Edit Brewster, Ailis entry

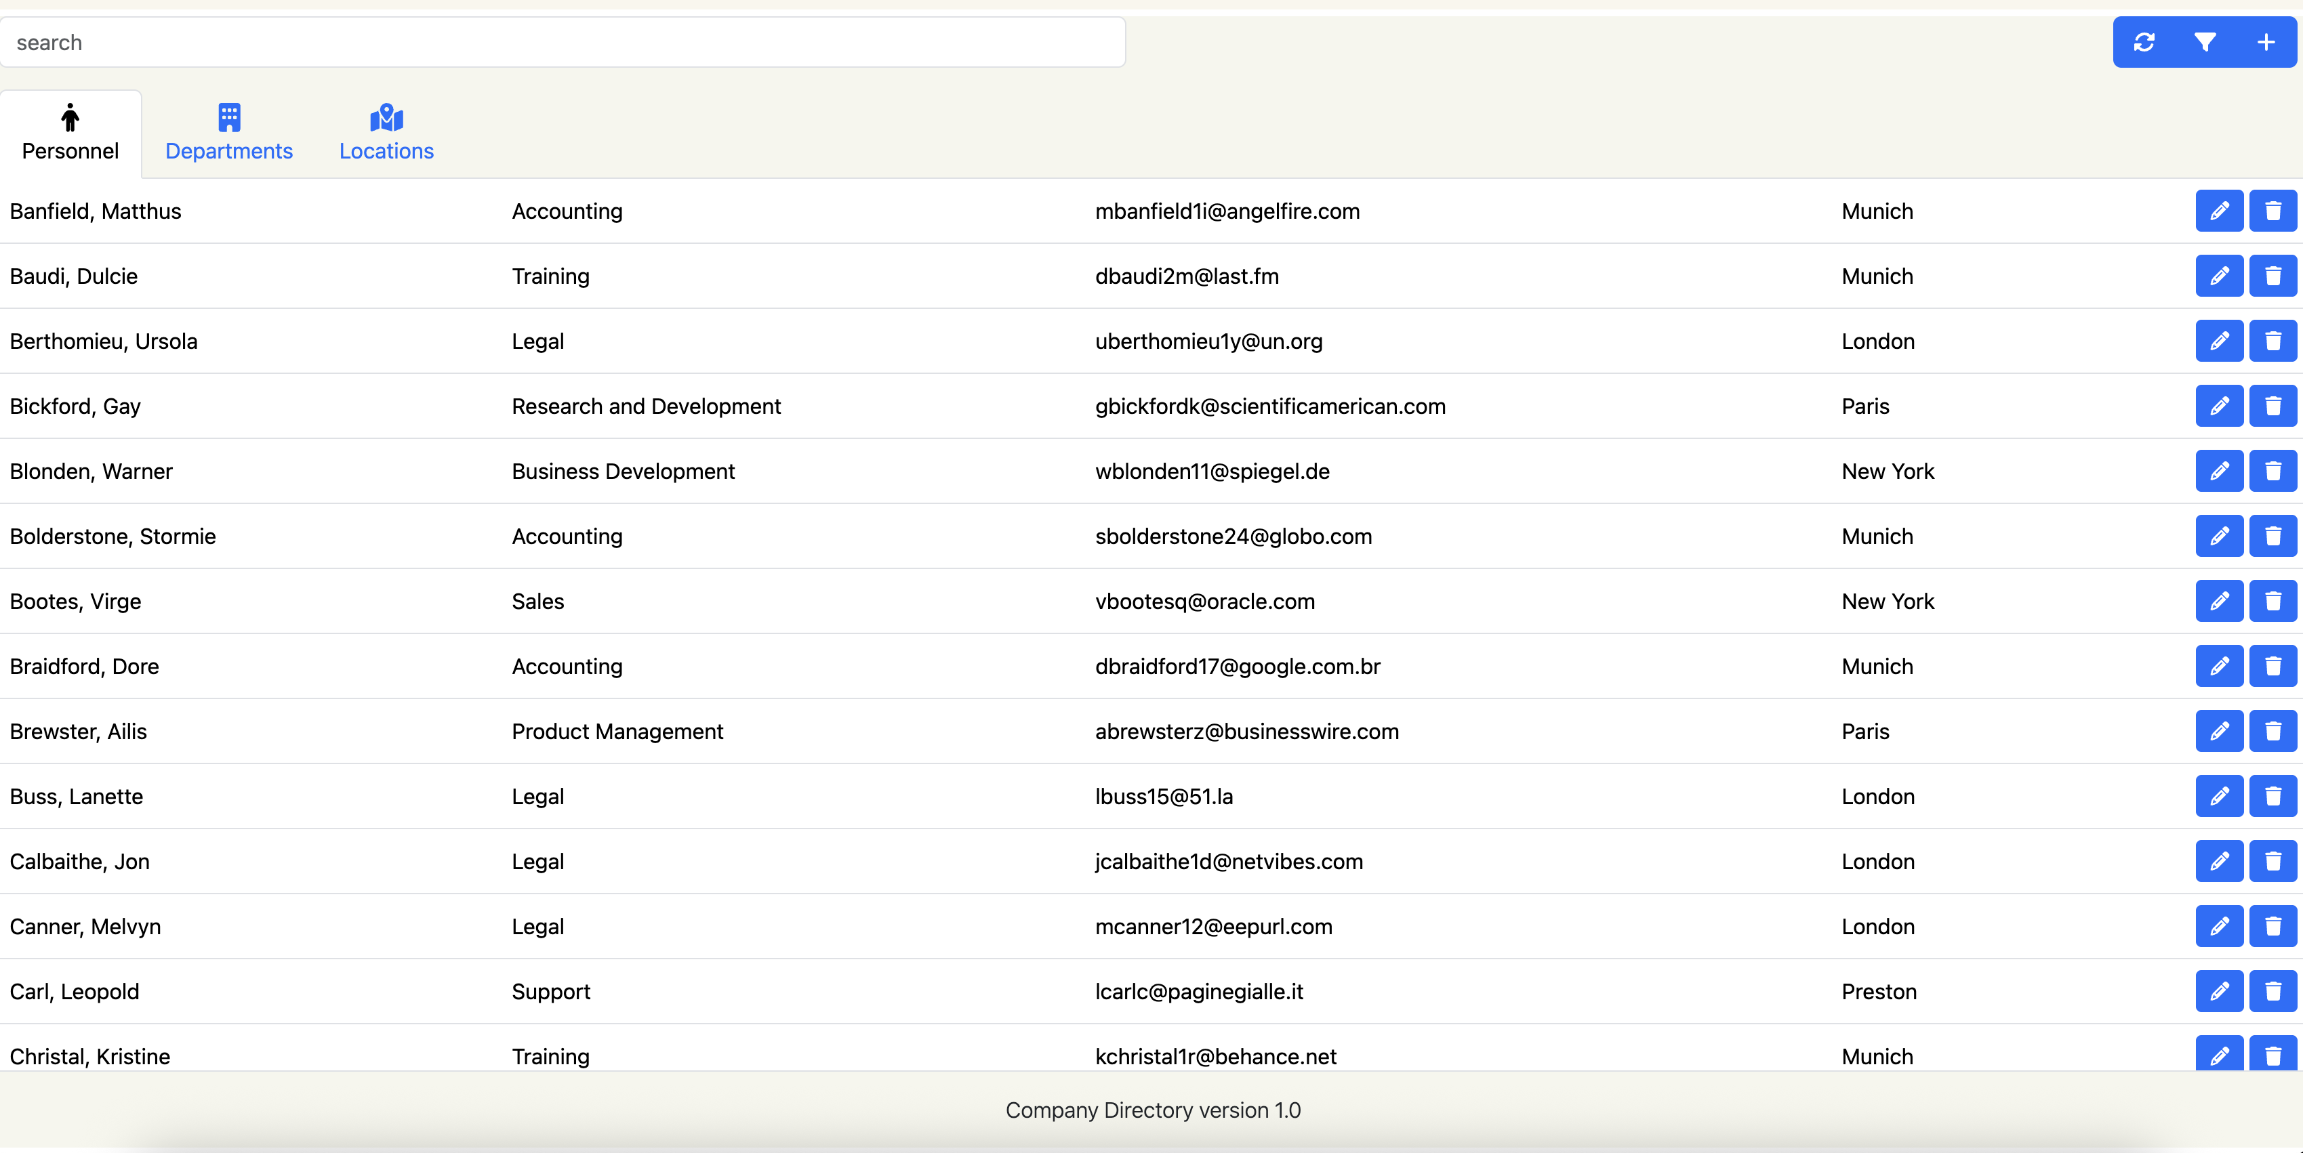point(2219,731)
